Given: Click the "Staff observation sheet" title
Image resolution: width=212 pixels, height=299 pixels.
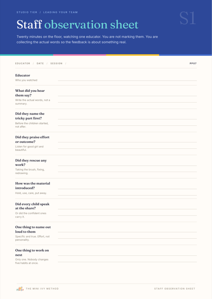Looking at the screenshot, I should 77,25.
